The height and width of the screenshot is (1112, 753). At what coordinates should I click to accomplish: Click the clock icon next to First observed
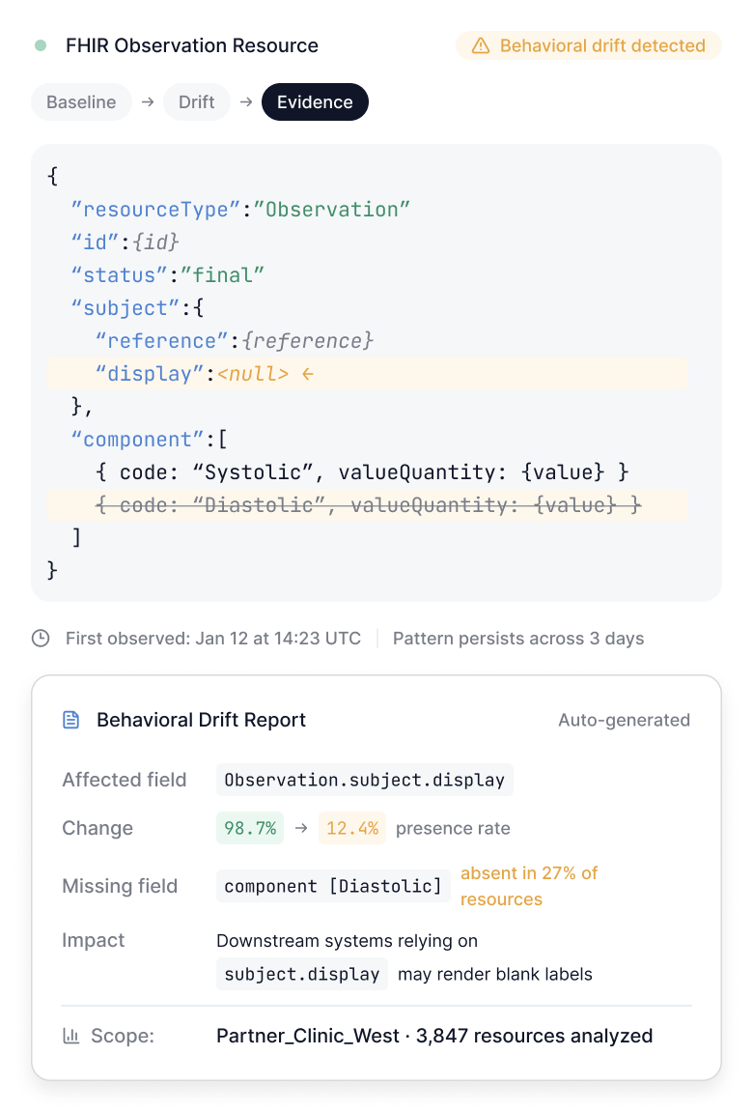(x=42, y=639)
